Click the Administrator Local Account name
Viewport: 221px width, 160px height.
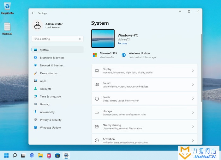click(x=54, y=25)
